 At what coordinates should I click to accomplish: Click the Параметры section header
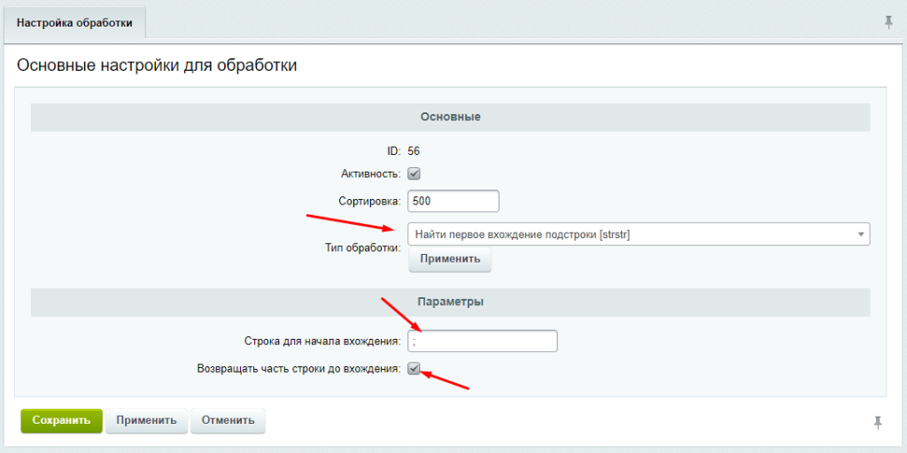[451, 303]
